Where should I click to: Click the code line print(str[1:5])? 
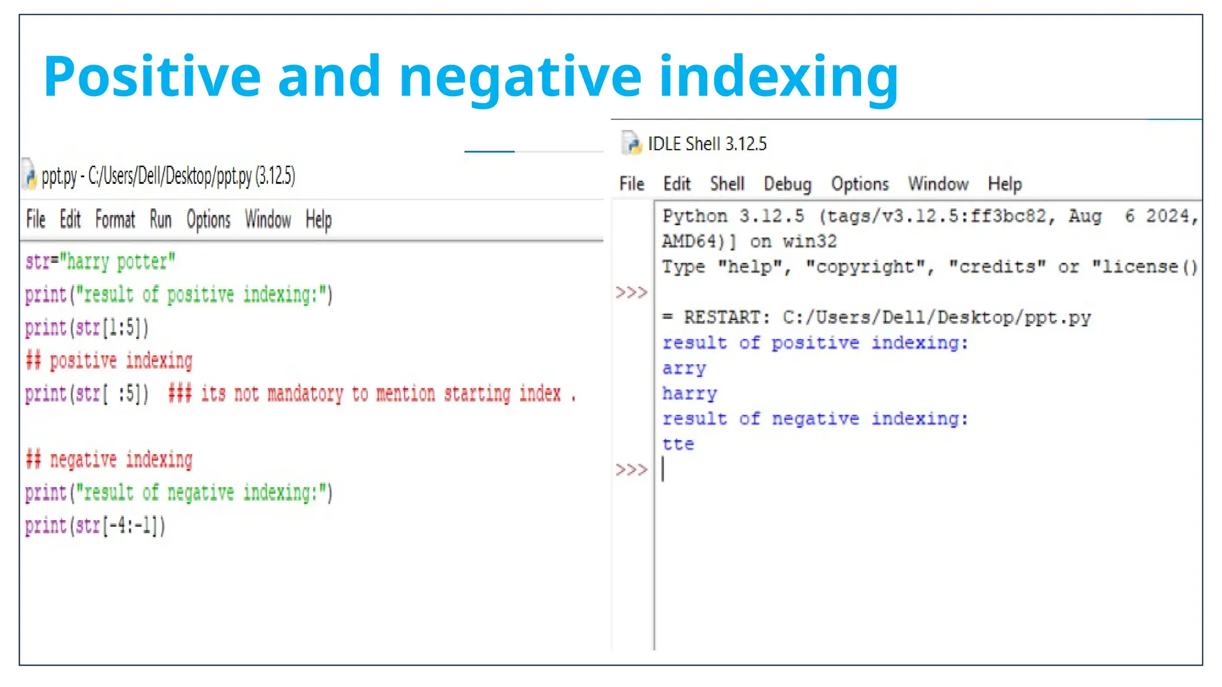(87, 327)
